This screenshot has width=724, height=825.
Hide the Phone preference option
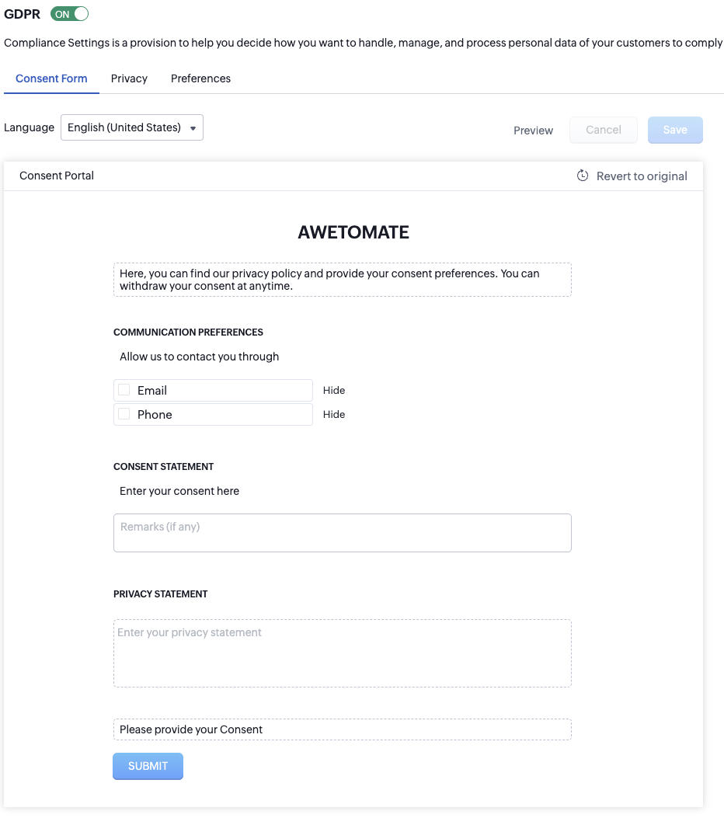[334, 415]
